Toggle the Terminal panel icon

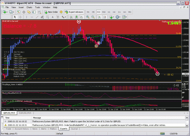[34, 12]
